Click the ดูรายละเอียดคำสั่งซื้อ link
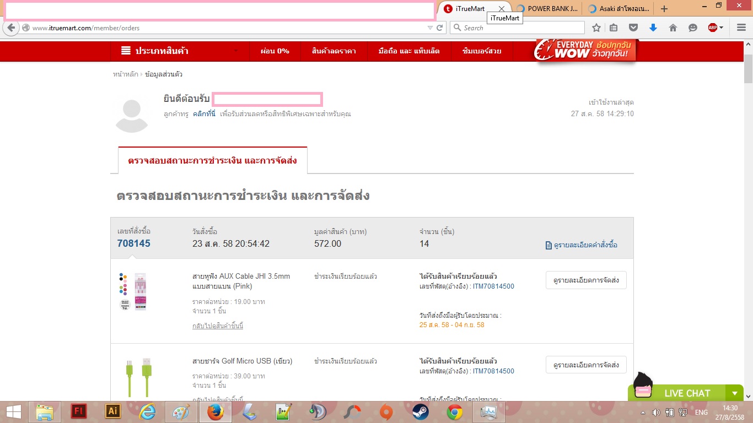Screen dimensions: 753x423 [x=585, y=245]
